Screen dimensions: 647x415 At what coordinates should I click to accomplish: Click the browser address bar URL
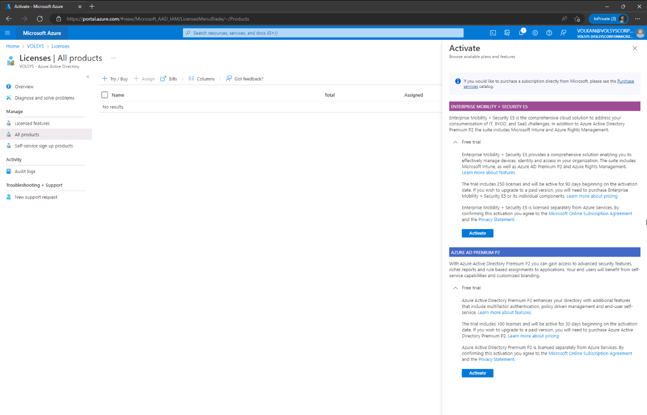[x=158, y=19]
